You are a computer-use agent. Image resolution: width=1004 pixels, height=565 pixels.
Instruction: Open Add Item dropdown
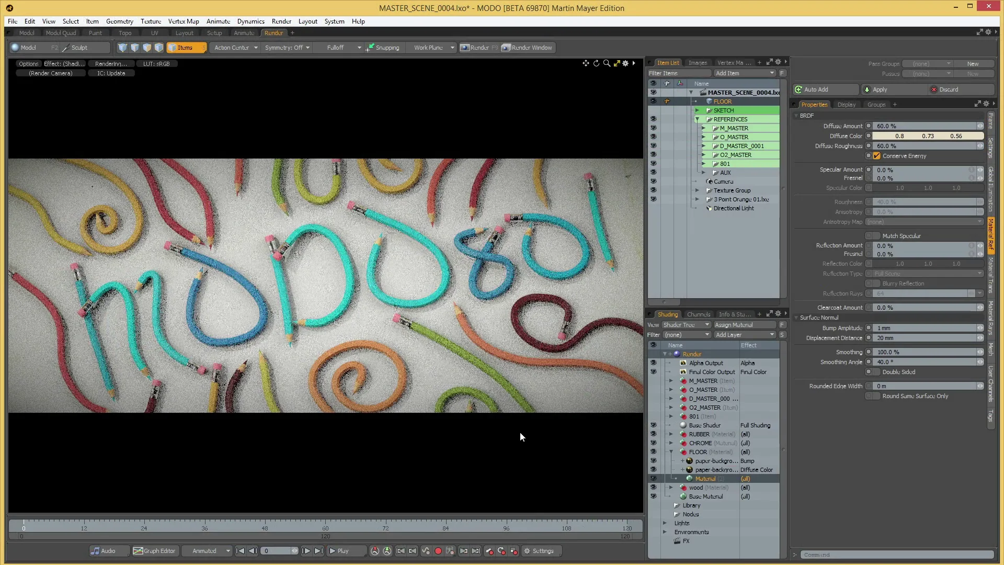point(745,73)
